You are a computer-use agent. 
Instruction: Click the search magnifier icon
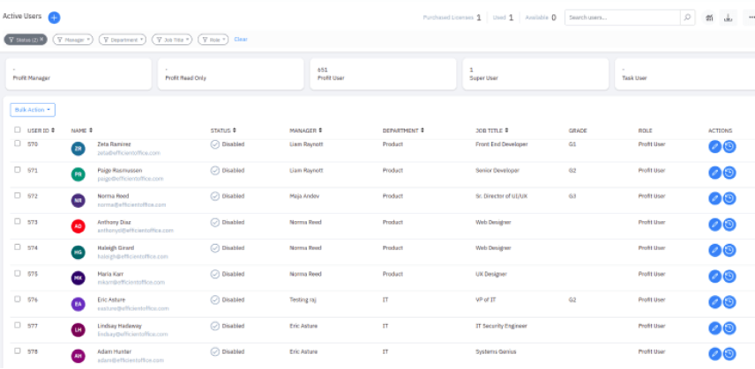coord(687,18)
